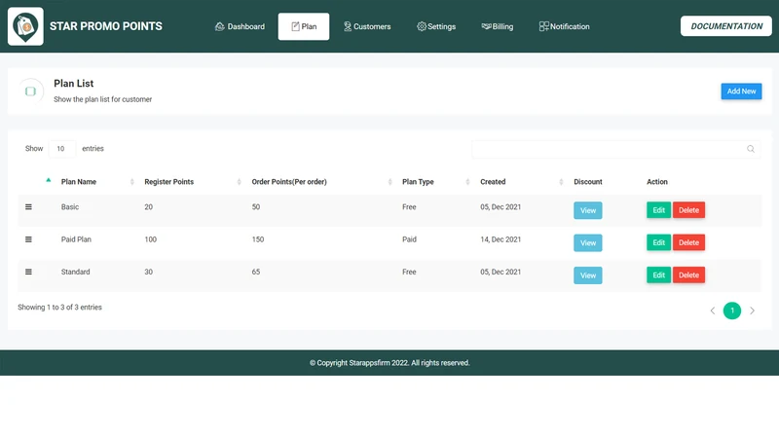Sort table by Register Points column
Image resolution: width=779 pixels, height=438 pixels.
[x=168, y=182]
